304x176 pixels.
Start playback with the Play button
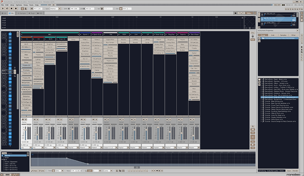3,8
